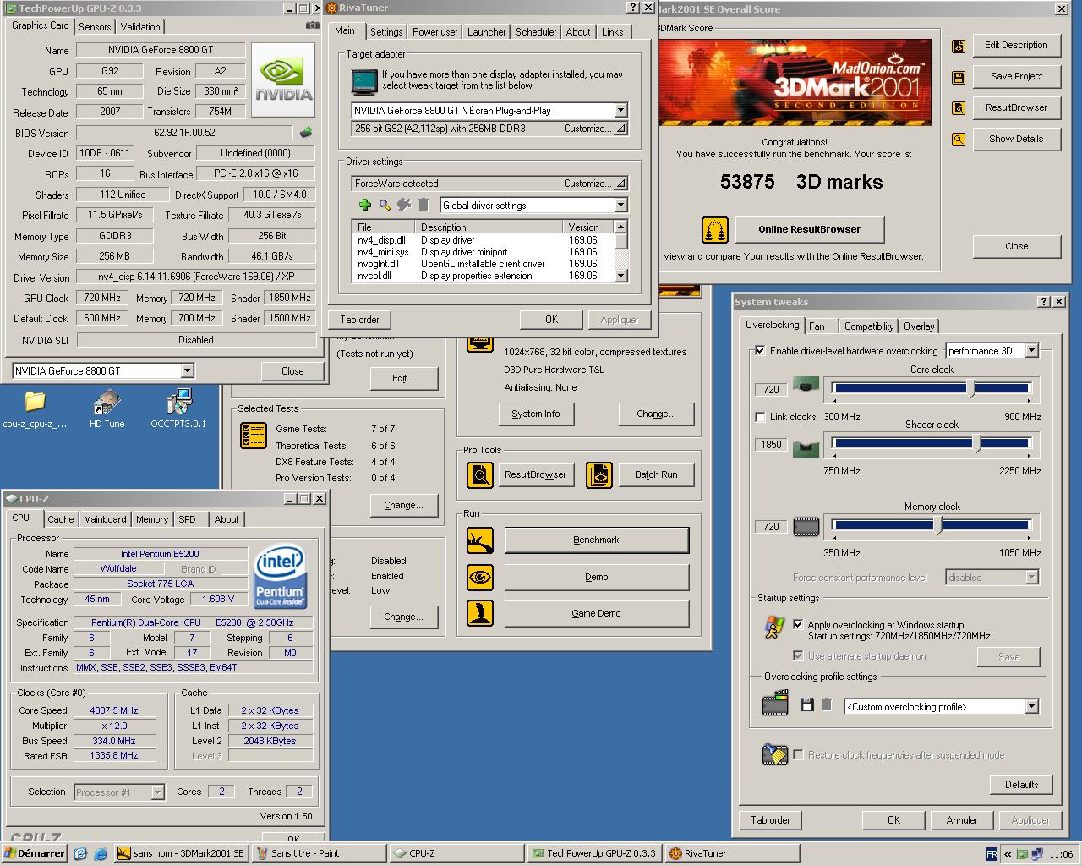1082x866 pixels.
Task: Click the trash bin icon in RivaTuner driver settings
Action: 424,205
